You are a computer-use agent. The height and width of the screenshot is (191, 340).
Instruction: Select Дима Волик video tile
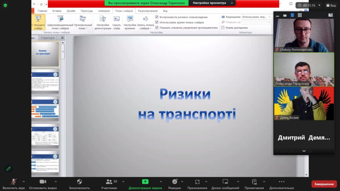pos(304,103)
